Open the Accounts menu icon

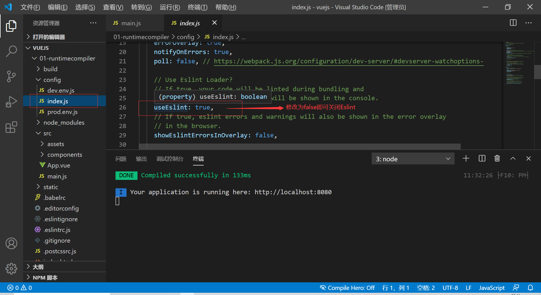click(x=11, y=243)
